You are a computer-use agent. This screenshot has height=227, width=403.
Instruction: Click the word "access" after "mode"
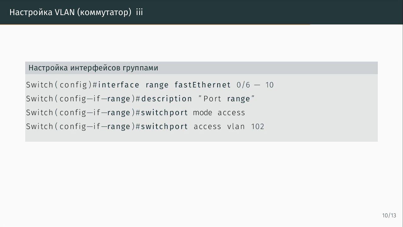click(231, 113)
